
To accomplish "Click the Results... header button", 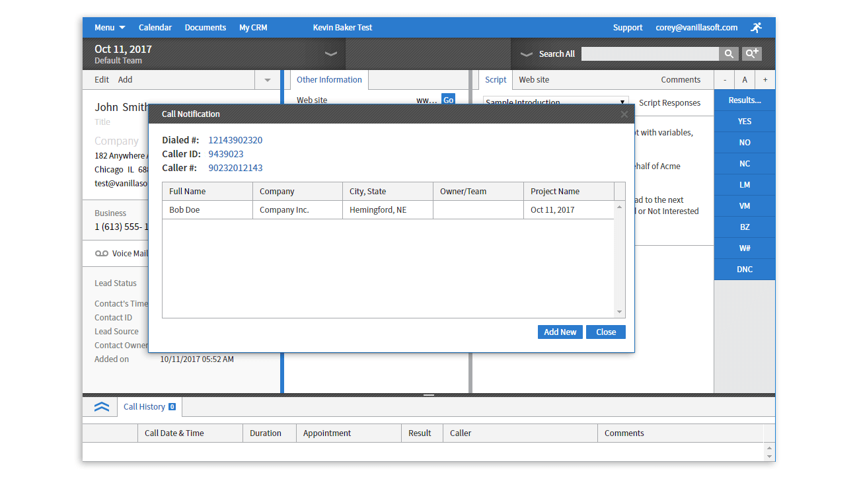I will click(745, 100).
